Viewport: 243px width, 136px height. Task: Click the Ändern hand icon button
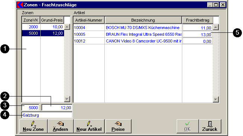(x=60, y=126)
